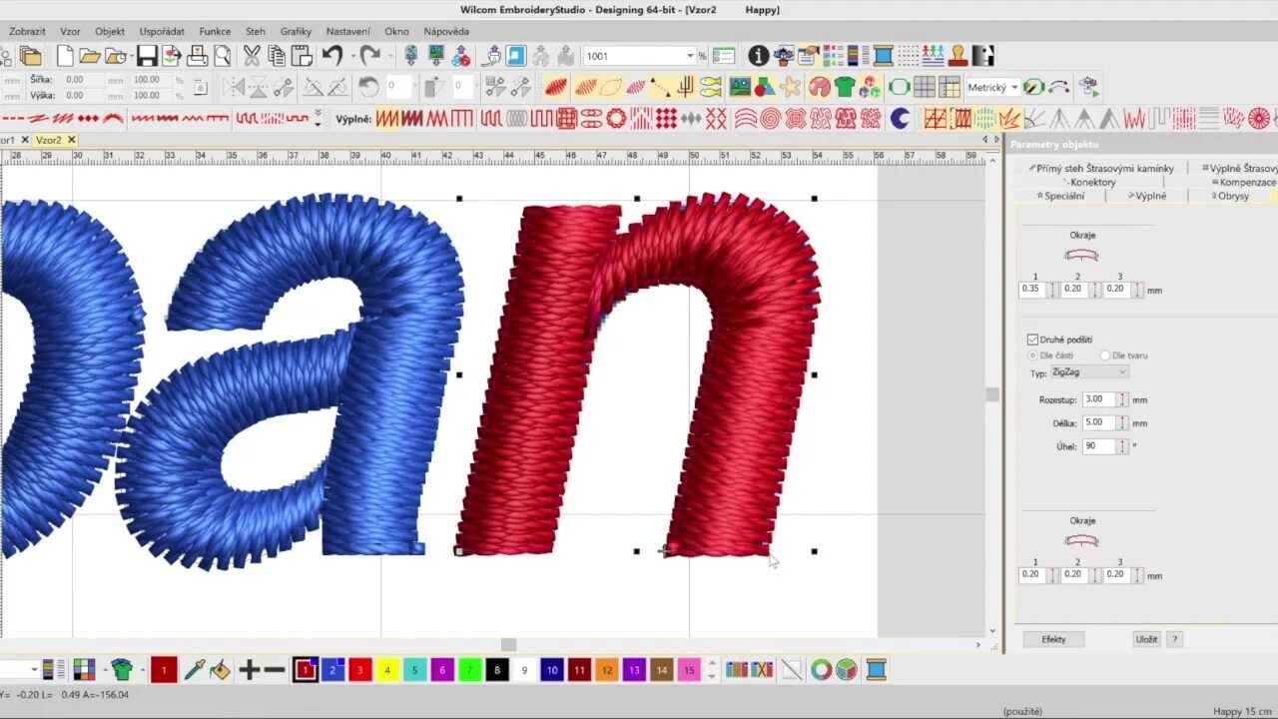
Task: Click the Uložit button
Action: (1146, 639)
